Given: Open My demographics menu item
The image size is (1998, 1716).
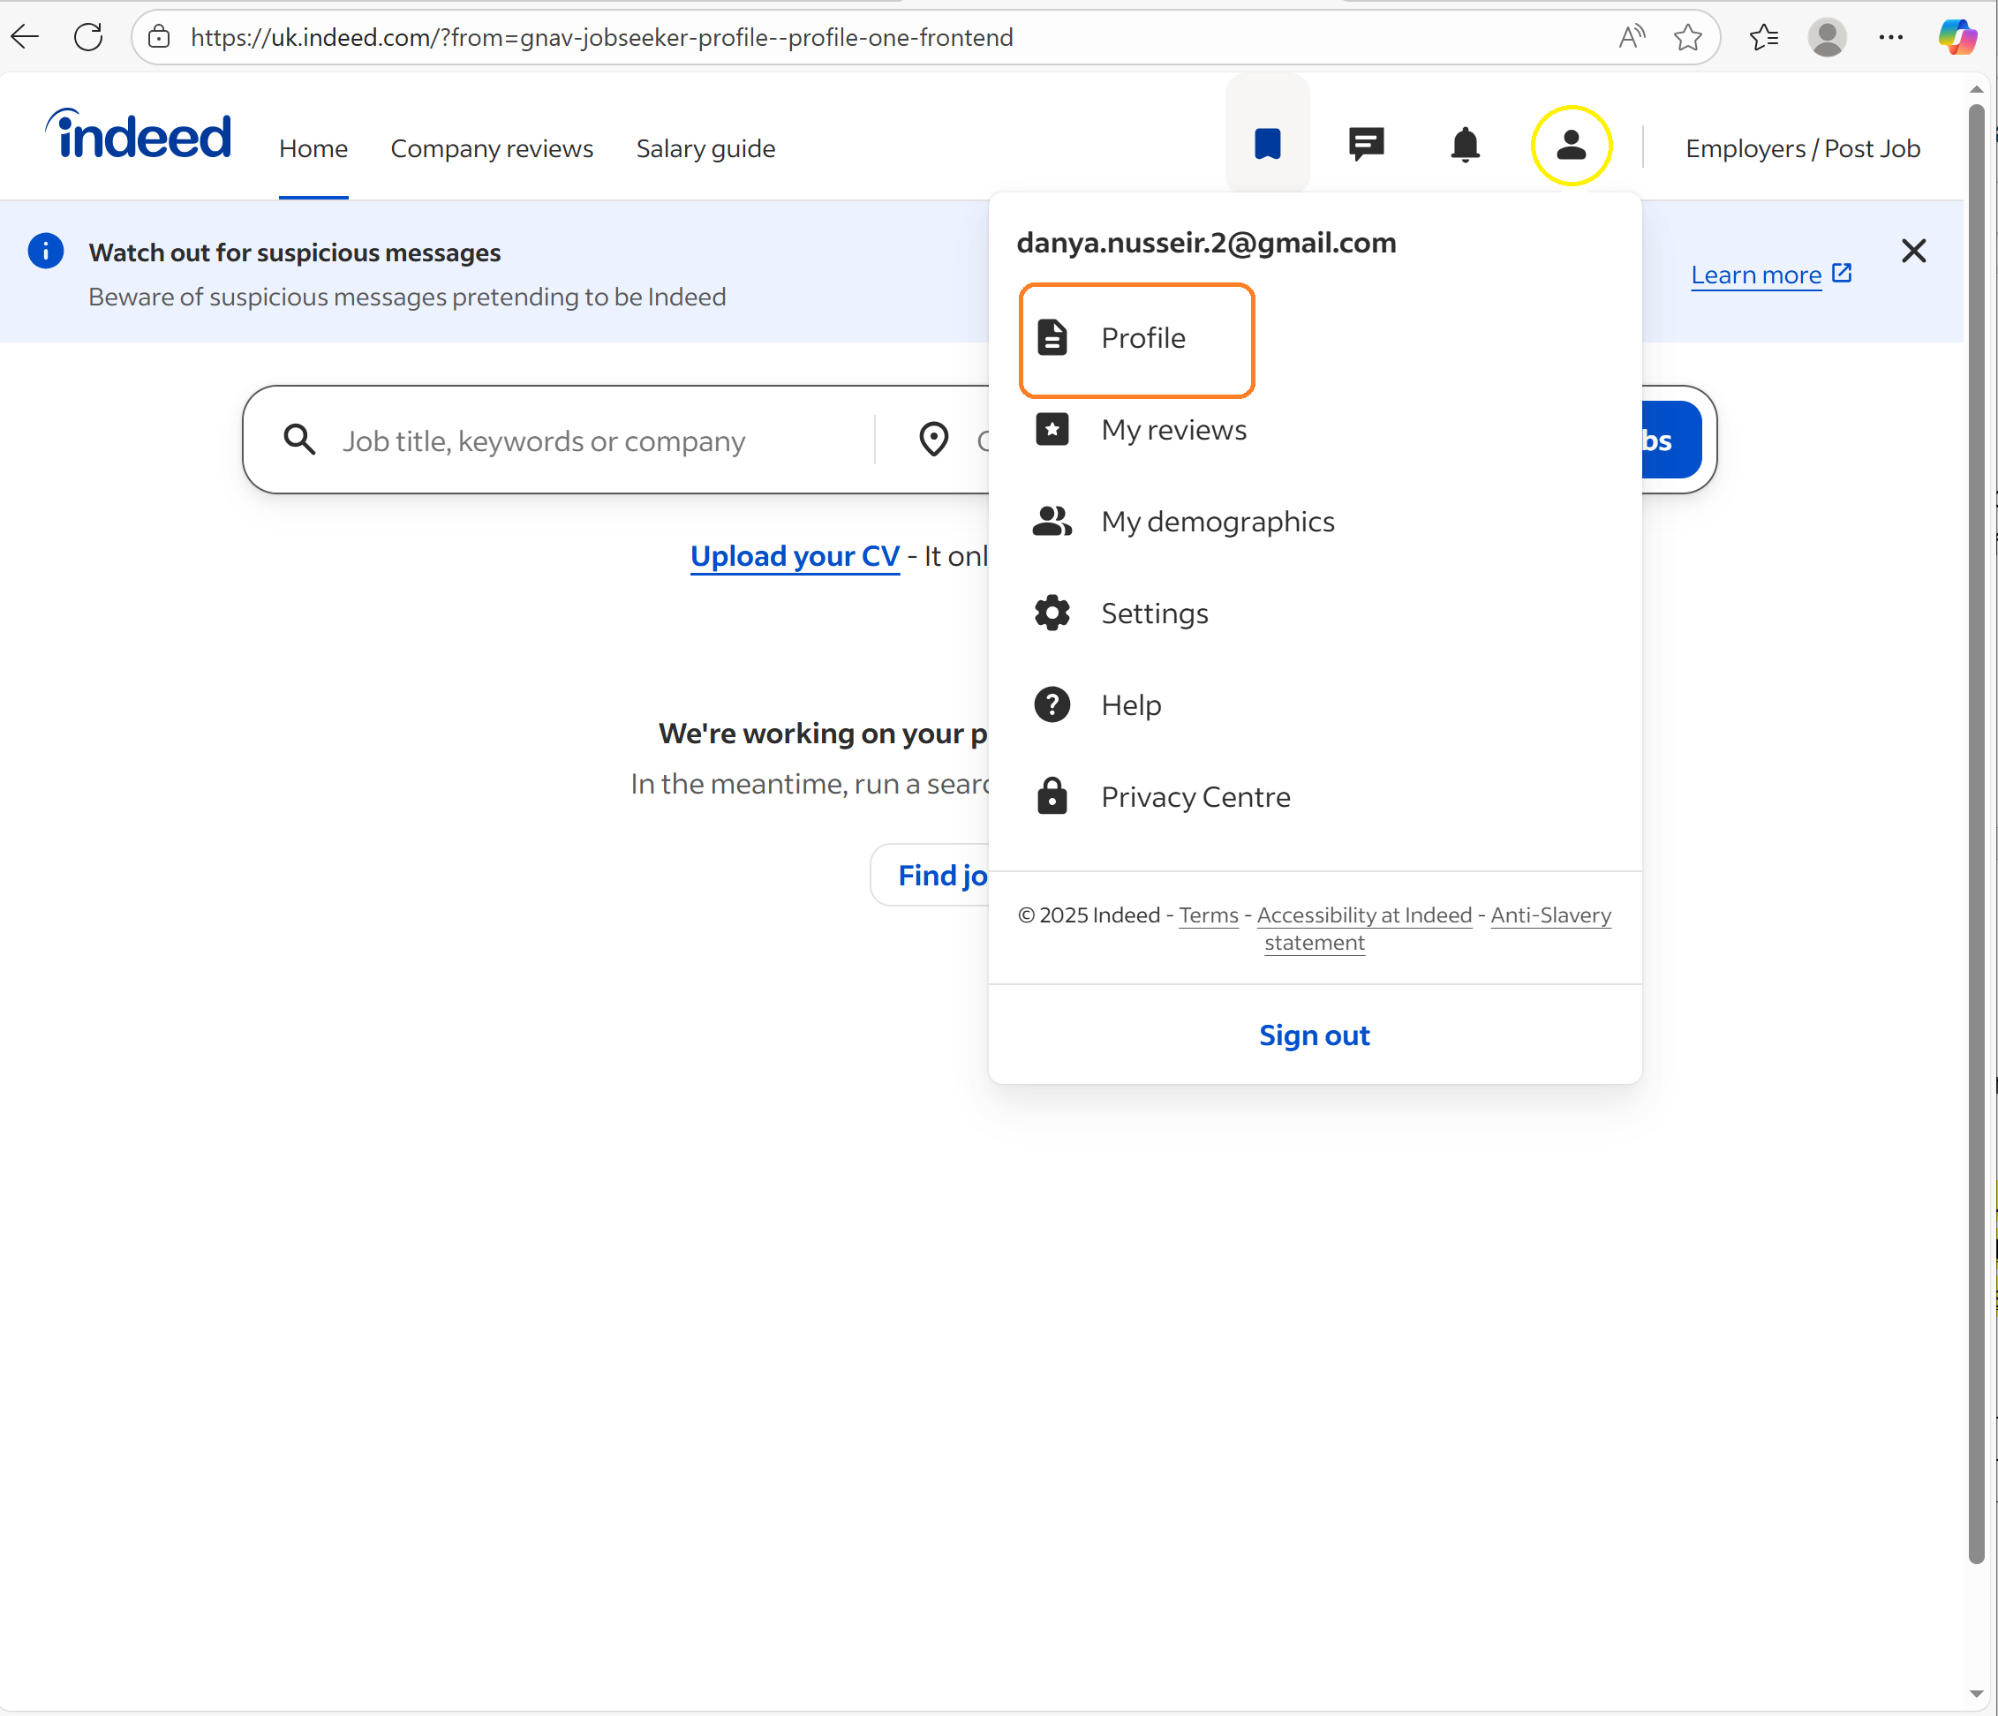Looking at the screenshot, I should pos(1315,522).
